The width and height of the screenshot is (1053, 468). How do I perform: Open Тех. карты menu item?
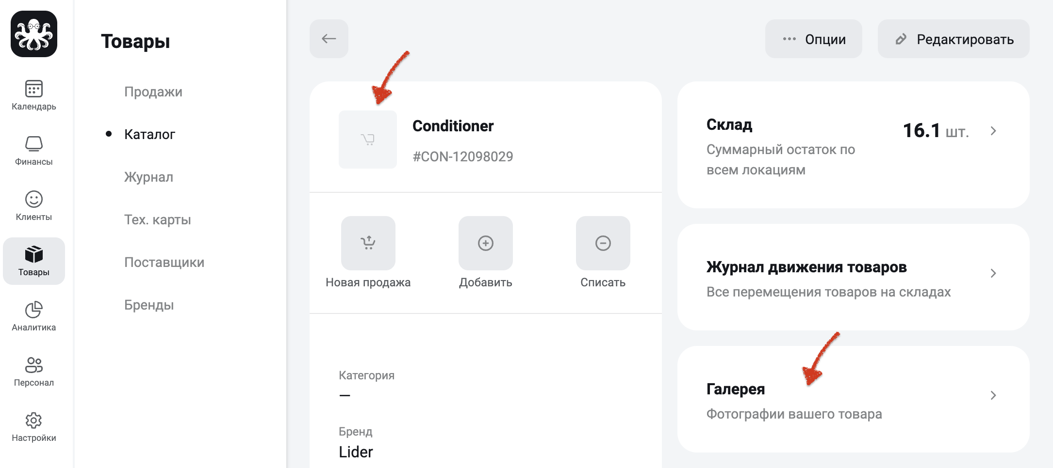158,219
